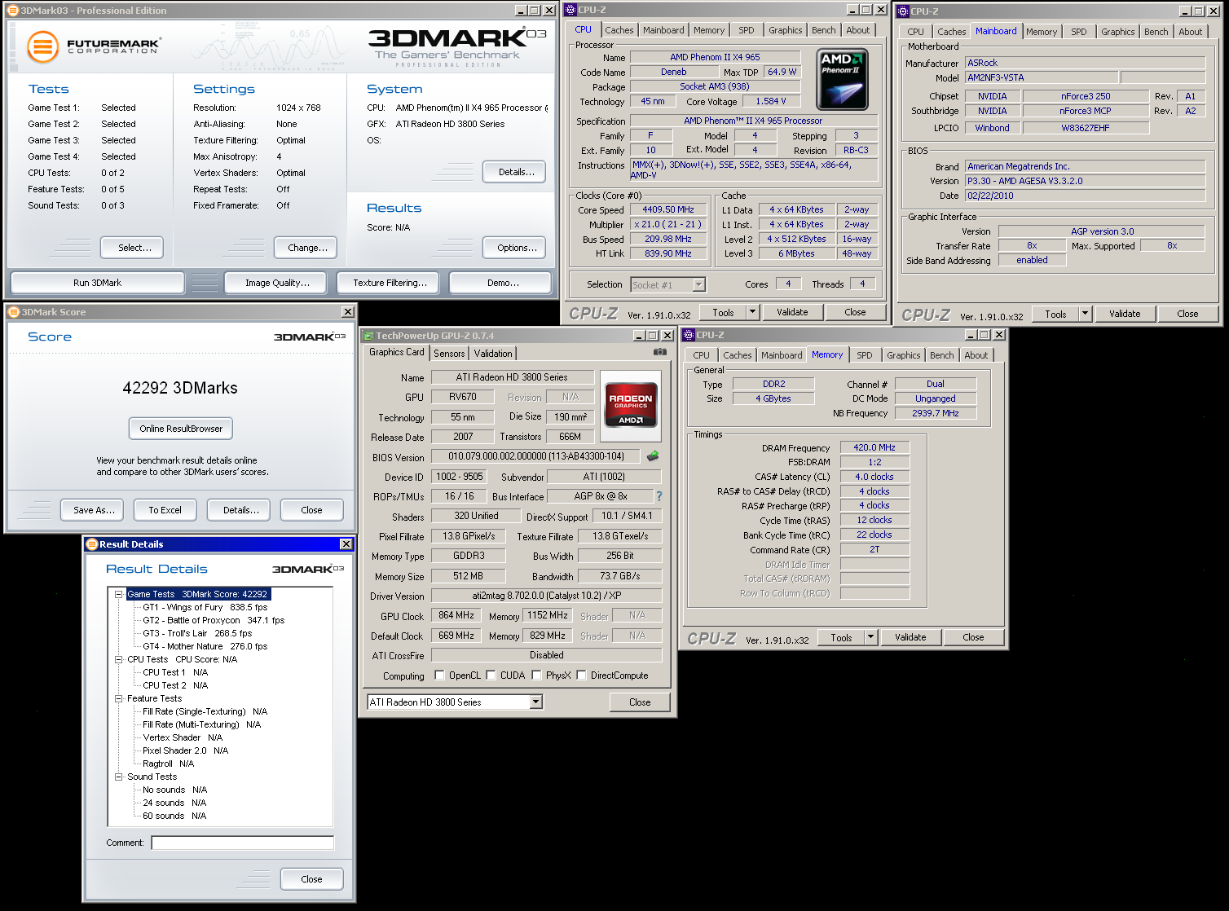This screenshot has height=911, width=1229.
Task: Switch to SPD tab in CPU-Z Memory window
Action: point(865,355)
